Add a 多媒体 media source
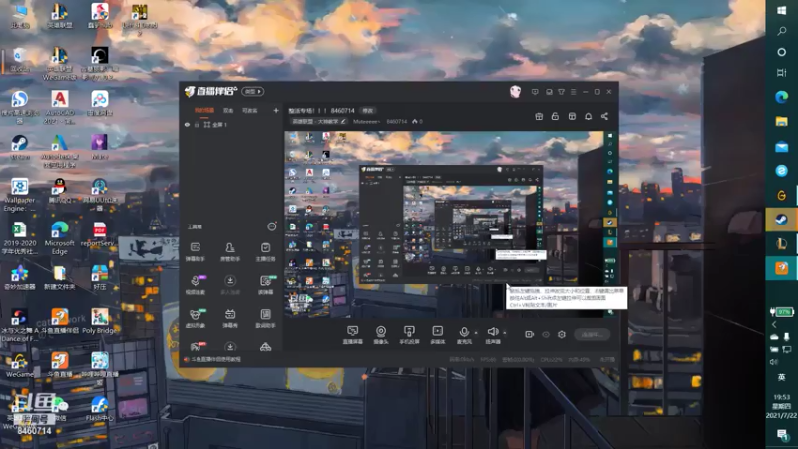The width and height of the screenshot is (798, 449). pos(438,335)
